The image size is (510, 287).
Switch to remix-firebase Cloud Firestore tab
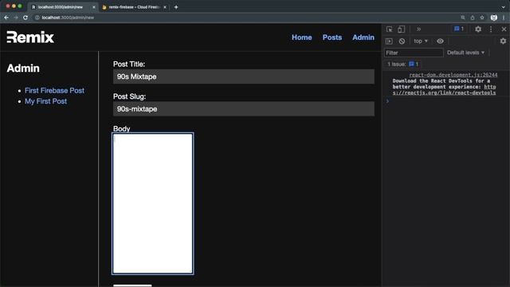point(134,7)
